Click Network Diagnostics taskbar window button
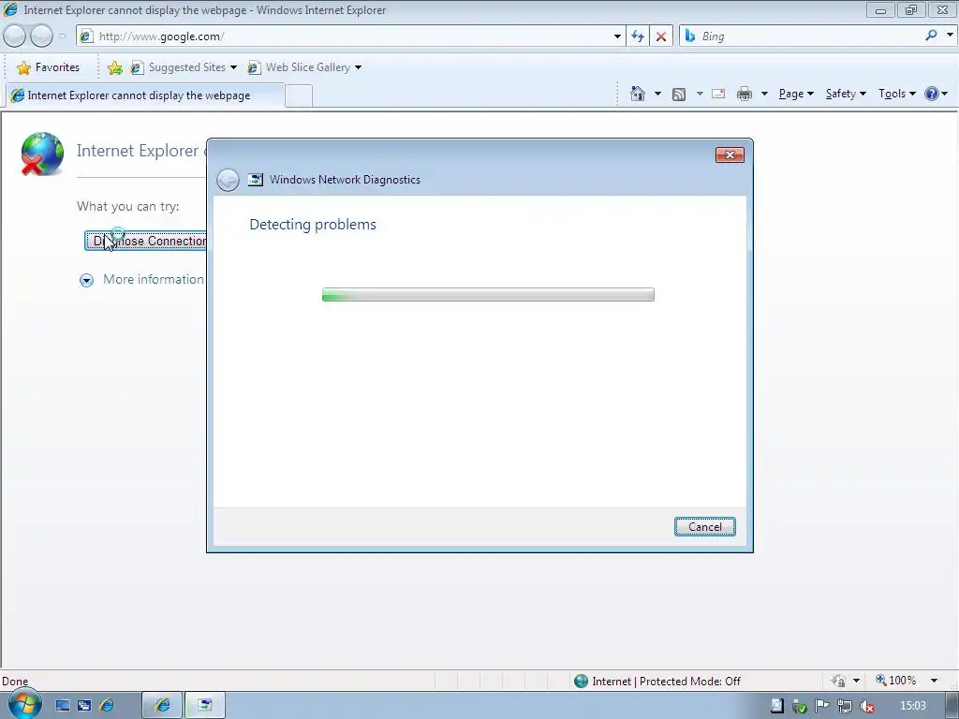The height and width of the screenshot is (719, 959). pyautogui.click(x=205, y=706)
